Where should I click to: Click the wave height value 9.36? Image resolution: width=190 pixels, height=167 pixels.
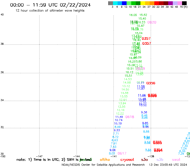[144, 112]
